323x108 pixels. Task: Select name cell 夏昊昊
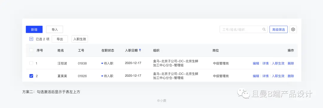coord(62,76)
